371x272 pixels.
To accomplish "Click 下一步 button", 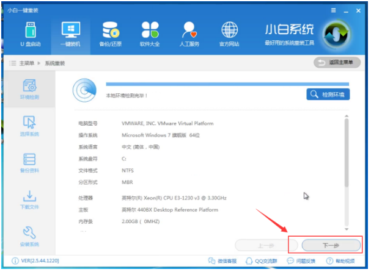I will coord(331,246).
